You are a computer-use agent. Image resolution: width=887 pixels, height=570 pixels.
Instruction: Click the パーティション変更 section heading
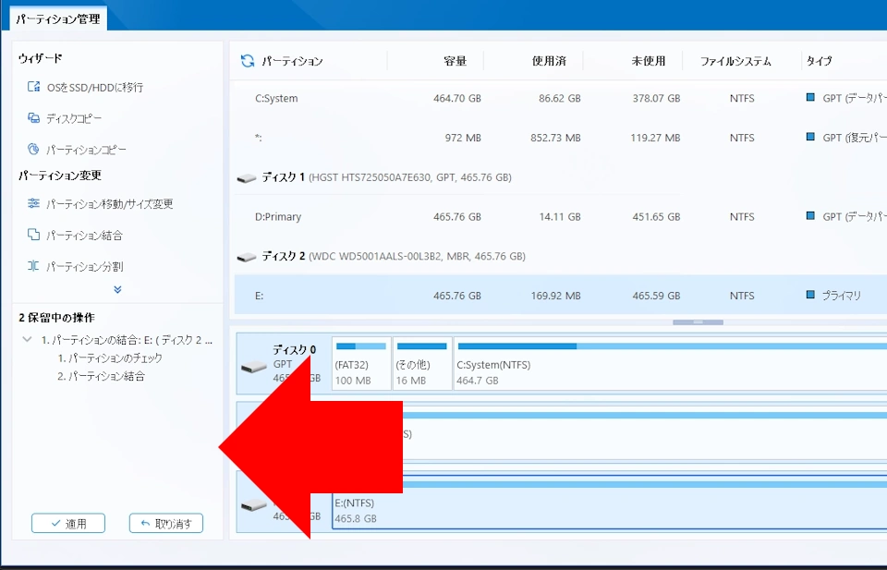pos(59,176)
